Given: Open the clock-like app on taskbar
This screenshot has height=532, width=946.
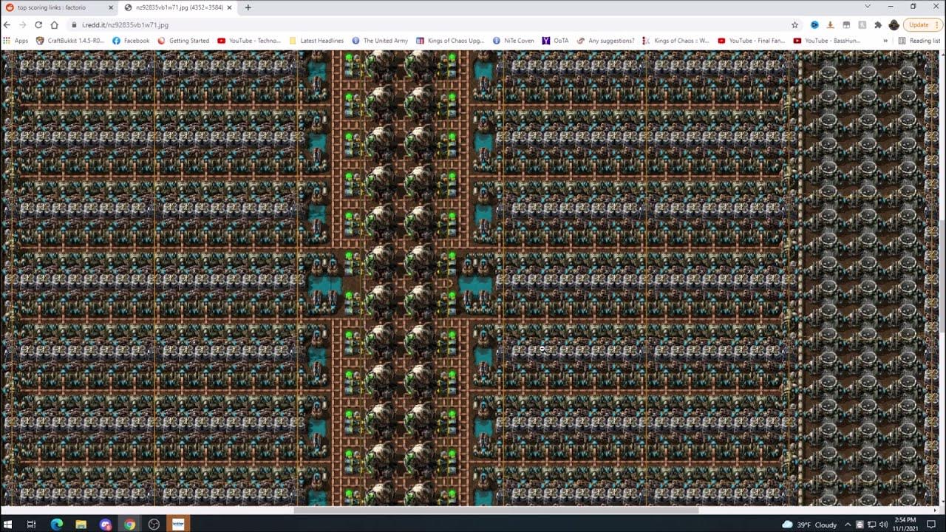Looking at the screenshot, I should [154, 524].
